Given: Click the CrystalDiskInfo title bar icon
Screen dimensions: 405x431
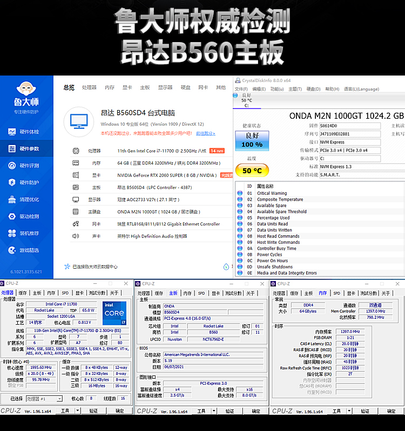Looking at the screenshot, I should pyautogui.click(x=238, y=80).
